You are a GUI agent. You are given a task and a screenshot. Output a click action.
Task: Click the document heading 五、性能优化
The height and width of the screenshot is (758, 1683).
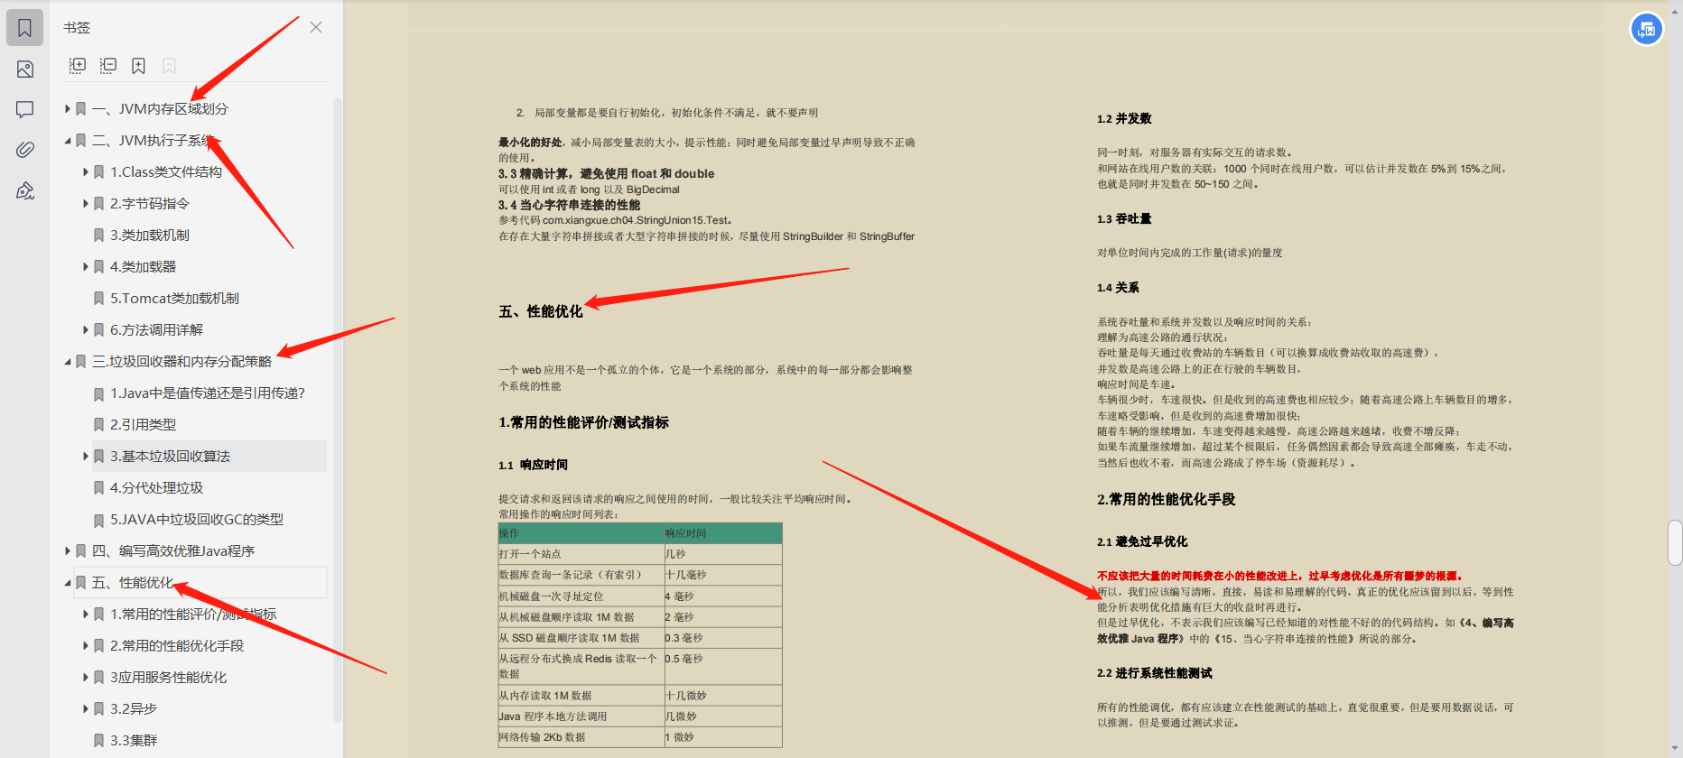(x=541, y=311)
